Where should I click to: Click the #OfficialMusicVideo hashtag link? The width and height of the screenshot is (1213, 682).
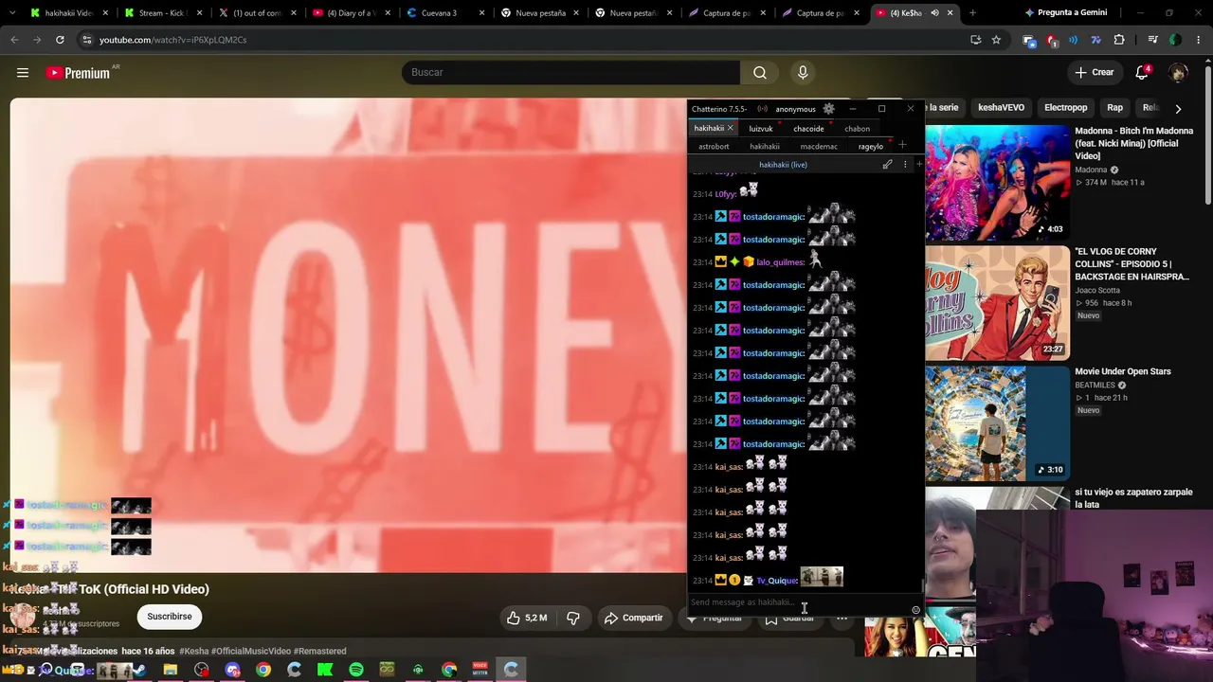pyautogui.click(x=251, y=652)
